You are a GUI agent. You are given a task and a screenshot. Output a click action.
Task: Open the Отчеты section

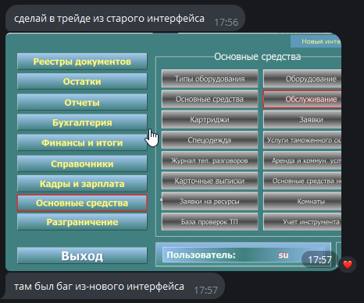(82, 102)
